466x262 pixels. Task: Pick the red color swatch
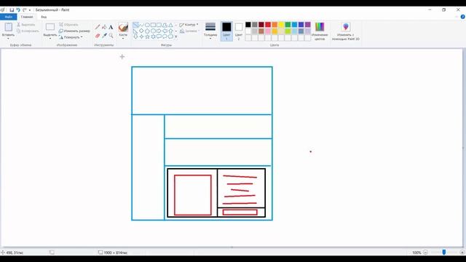[268, 25]
